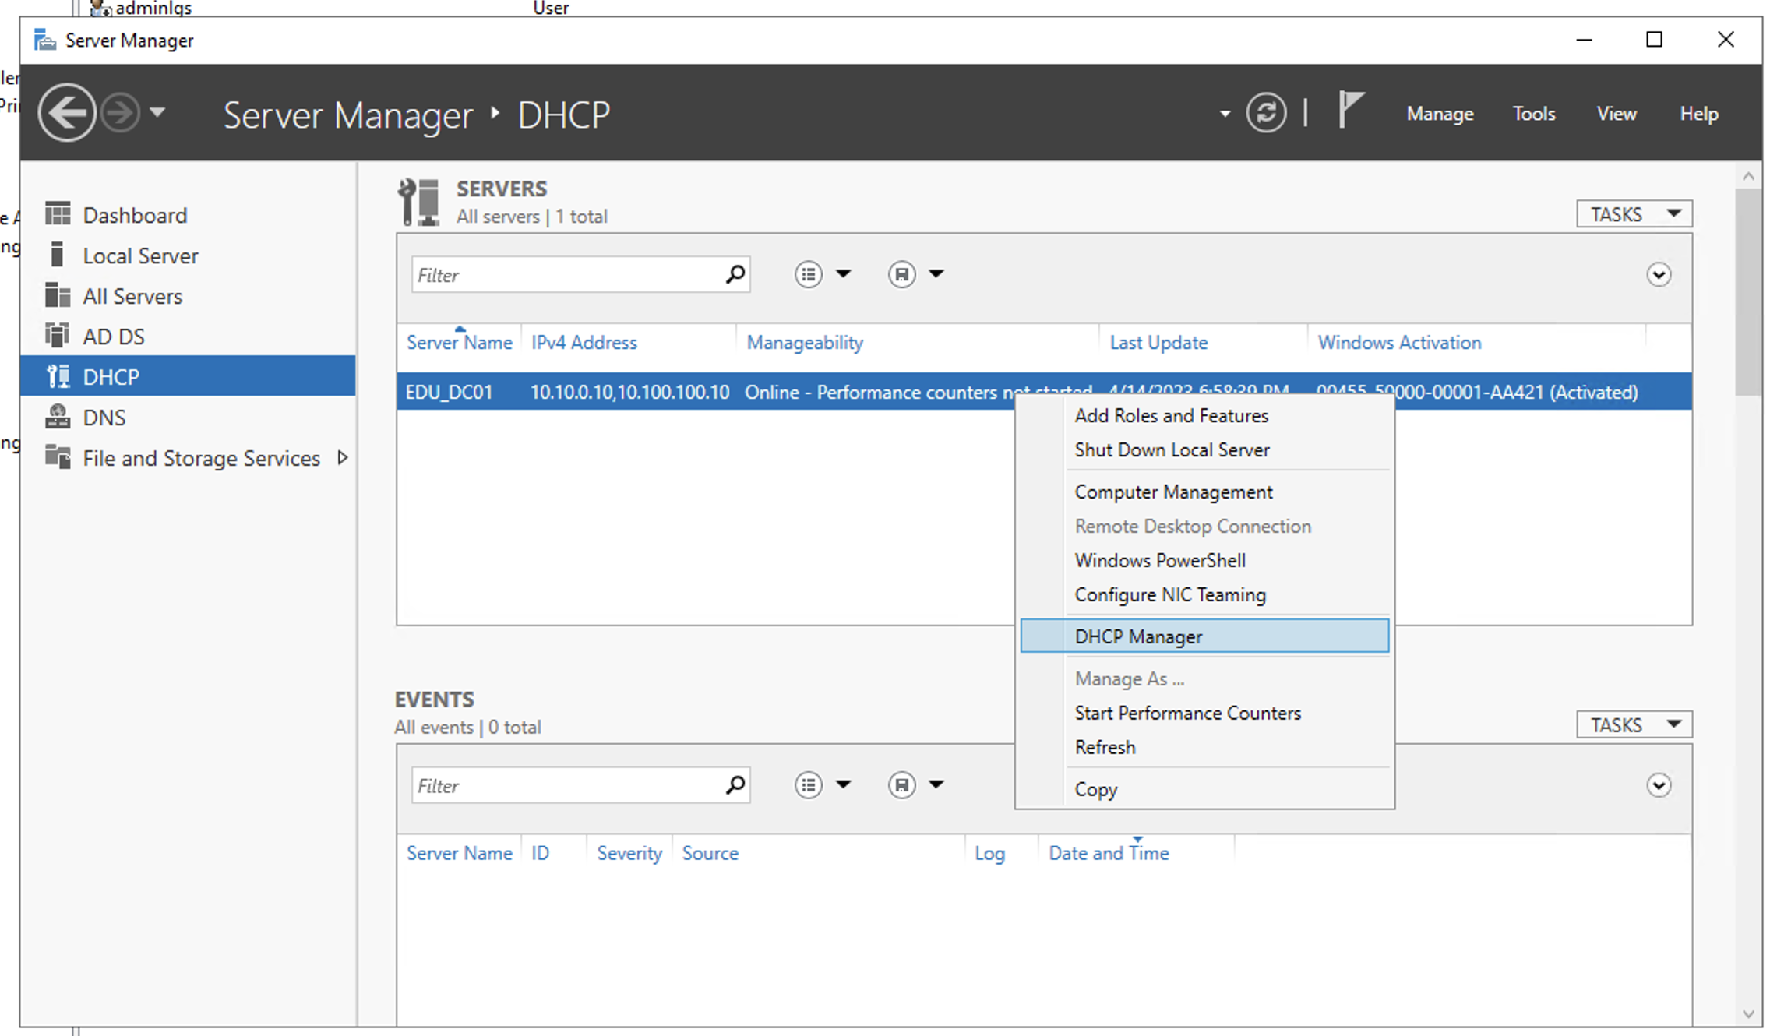This screenshot has width=1770, height=1036.
Task: Open the Help menu
Action: click(x=1698, y=114)
